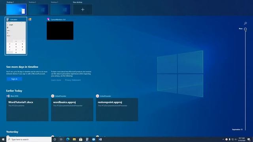Click the CursorAttention app icon

(x=48, y=19)
